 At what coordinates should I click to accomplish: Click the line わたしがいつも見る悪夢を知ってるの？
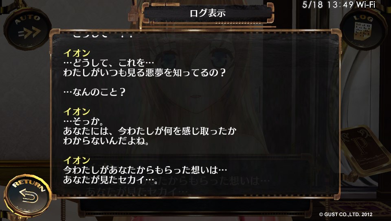pos(144,72)
